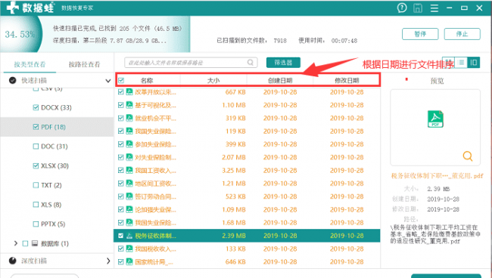Click the large PDF preview icon
The width and height of the screenshot is (492, 278).
coord(435,119)
